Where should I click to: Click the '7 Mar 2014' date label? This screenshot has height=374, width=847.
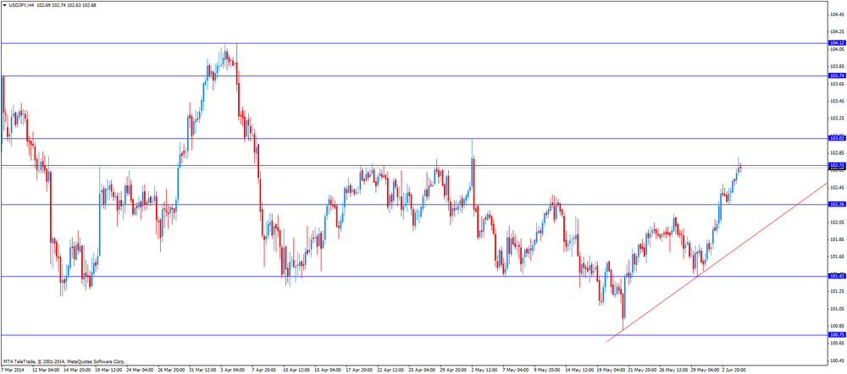click(x=13, y=371)
